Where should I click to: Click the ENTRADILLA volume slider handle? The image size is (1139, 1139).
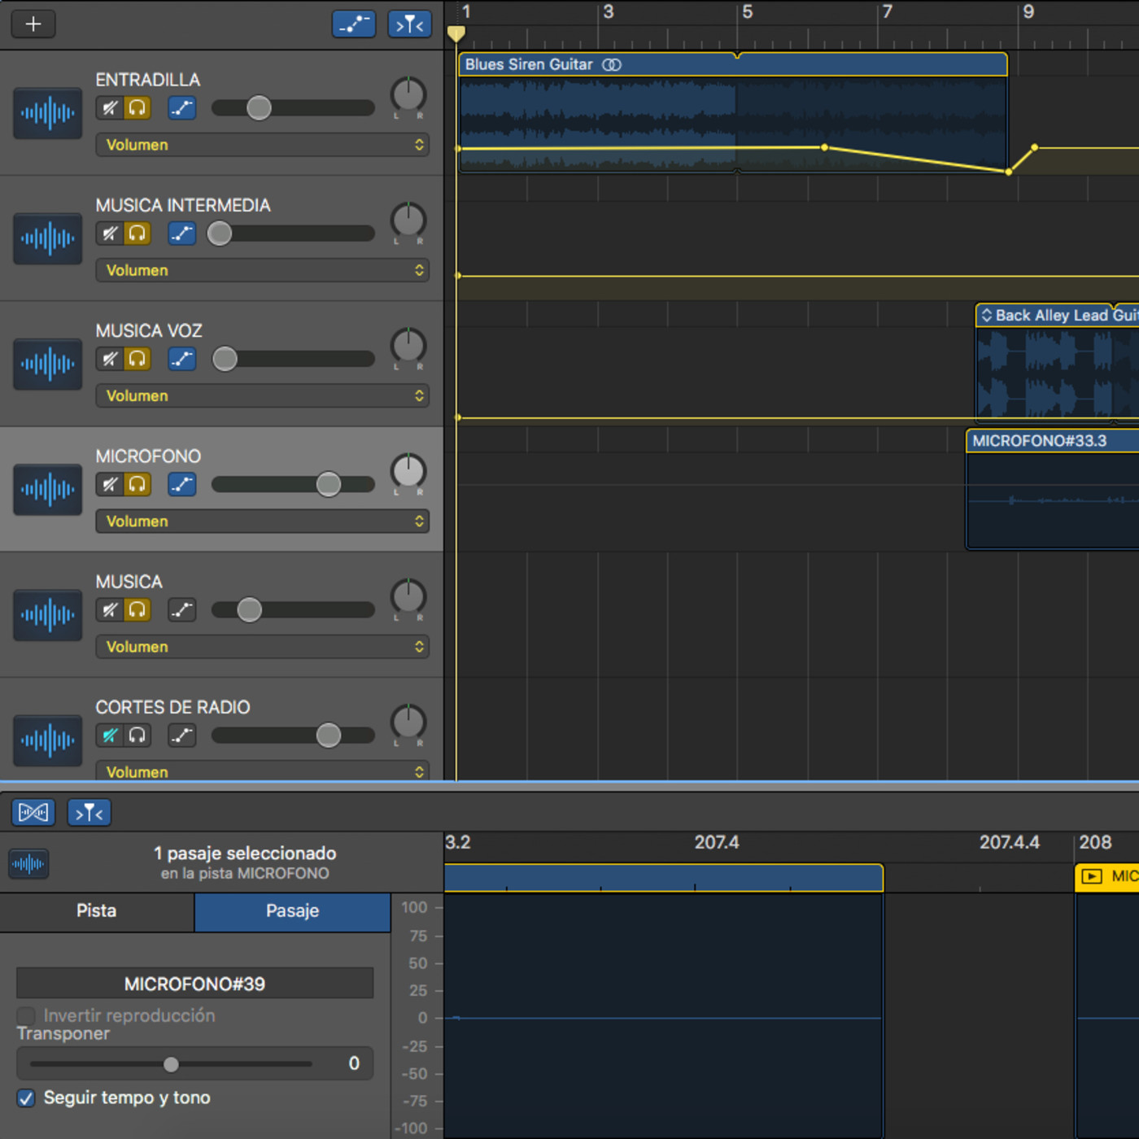point(259,108)
